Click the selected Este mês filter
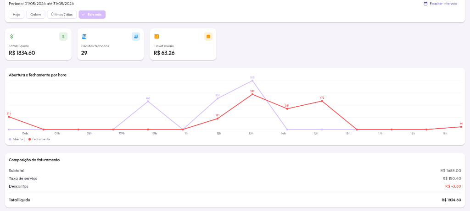The image size is (470, 211). (x=92, y=14)
